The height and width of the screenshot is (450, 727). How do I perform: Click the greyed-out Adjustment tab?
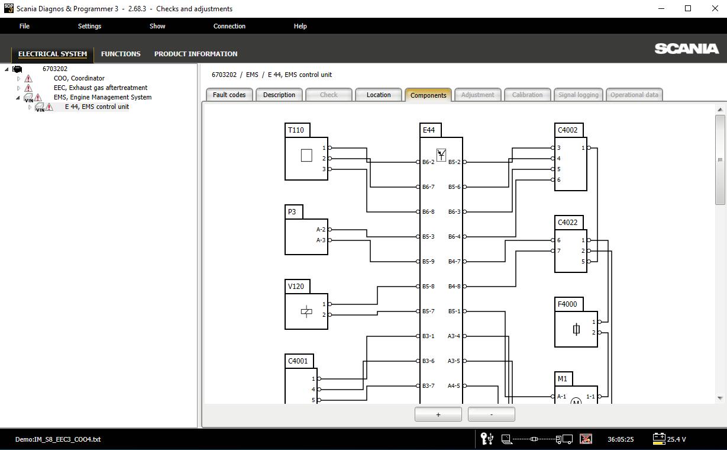(x=478, y=95)
